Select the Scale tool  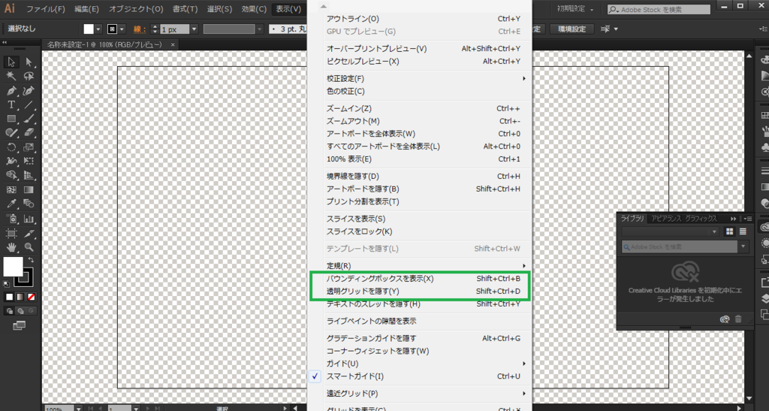[x=29, y=147]
